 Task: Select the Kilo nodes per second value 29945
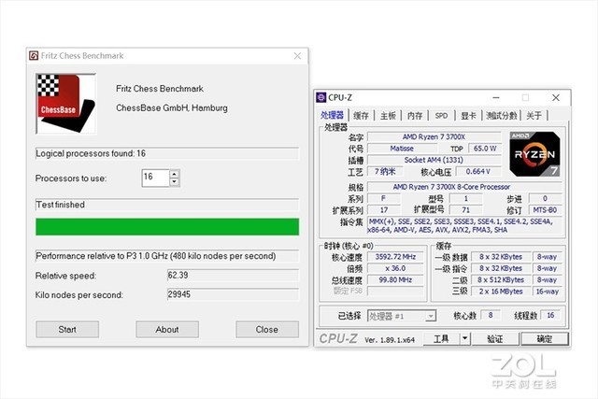coord(233,294)
